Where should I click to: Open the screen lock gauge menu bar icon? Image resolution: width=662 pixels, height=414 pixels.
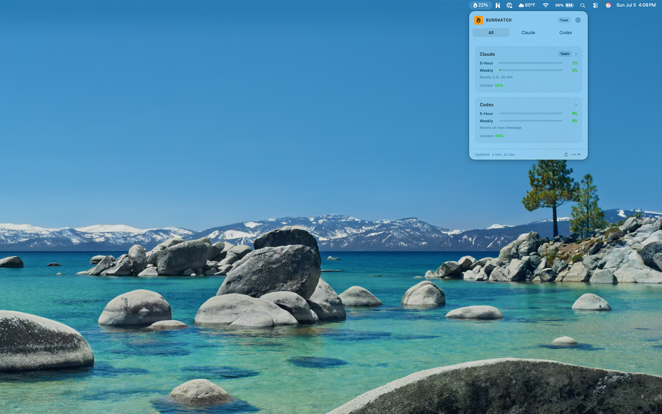point(509,5)
